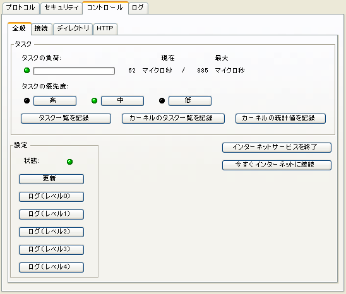Switch to the プロトコル tab
This screenshot has height=294, width=346.
pyautogui.click(x=21, y=8)
